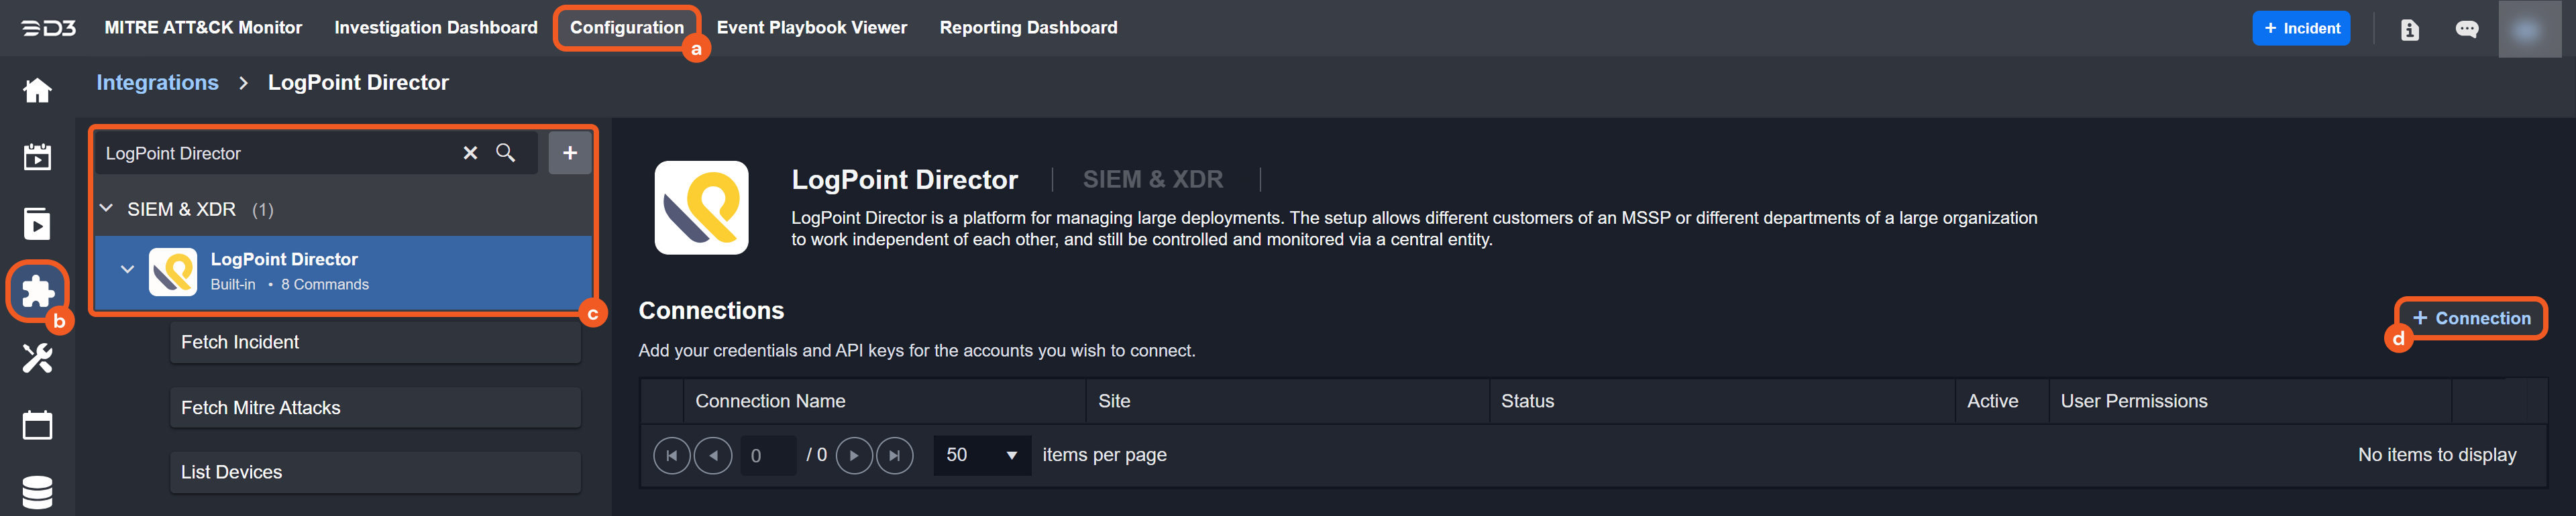Select the Fetch Mitre Attacks command

click(x=375, y=407)
